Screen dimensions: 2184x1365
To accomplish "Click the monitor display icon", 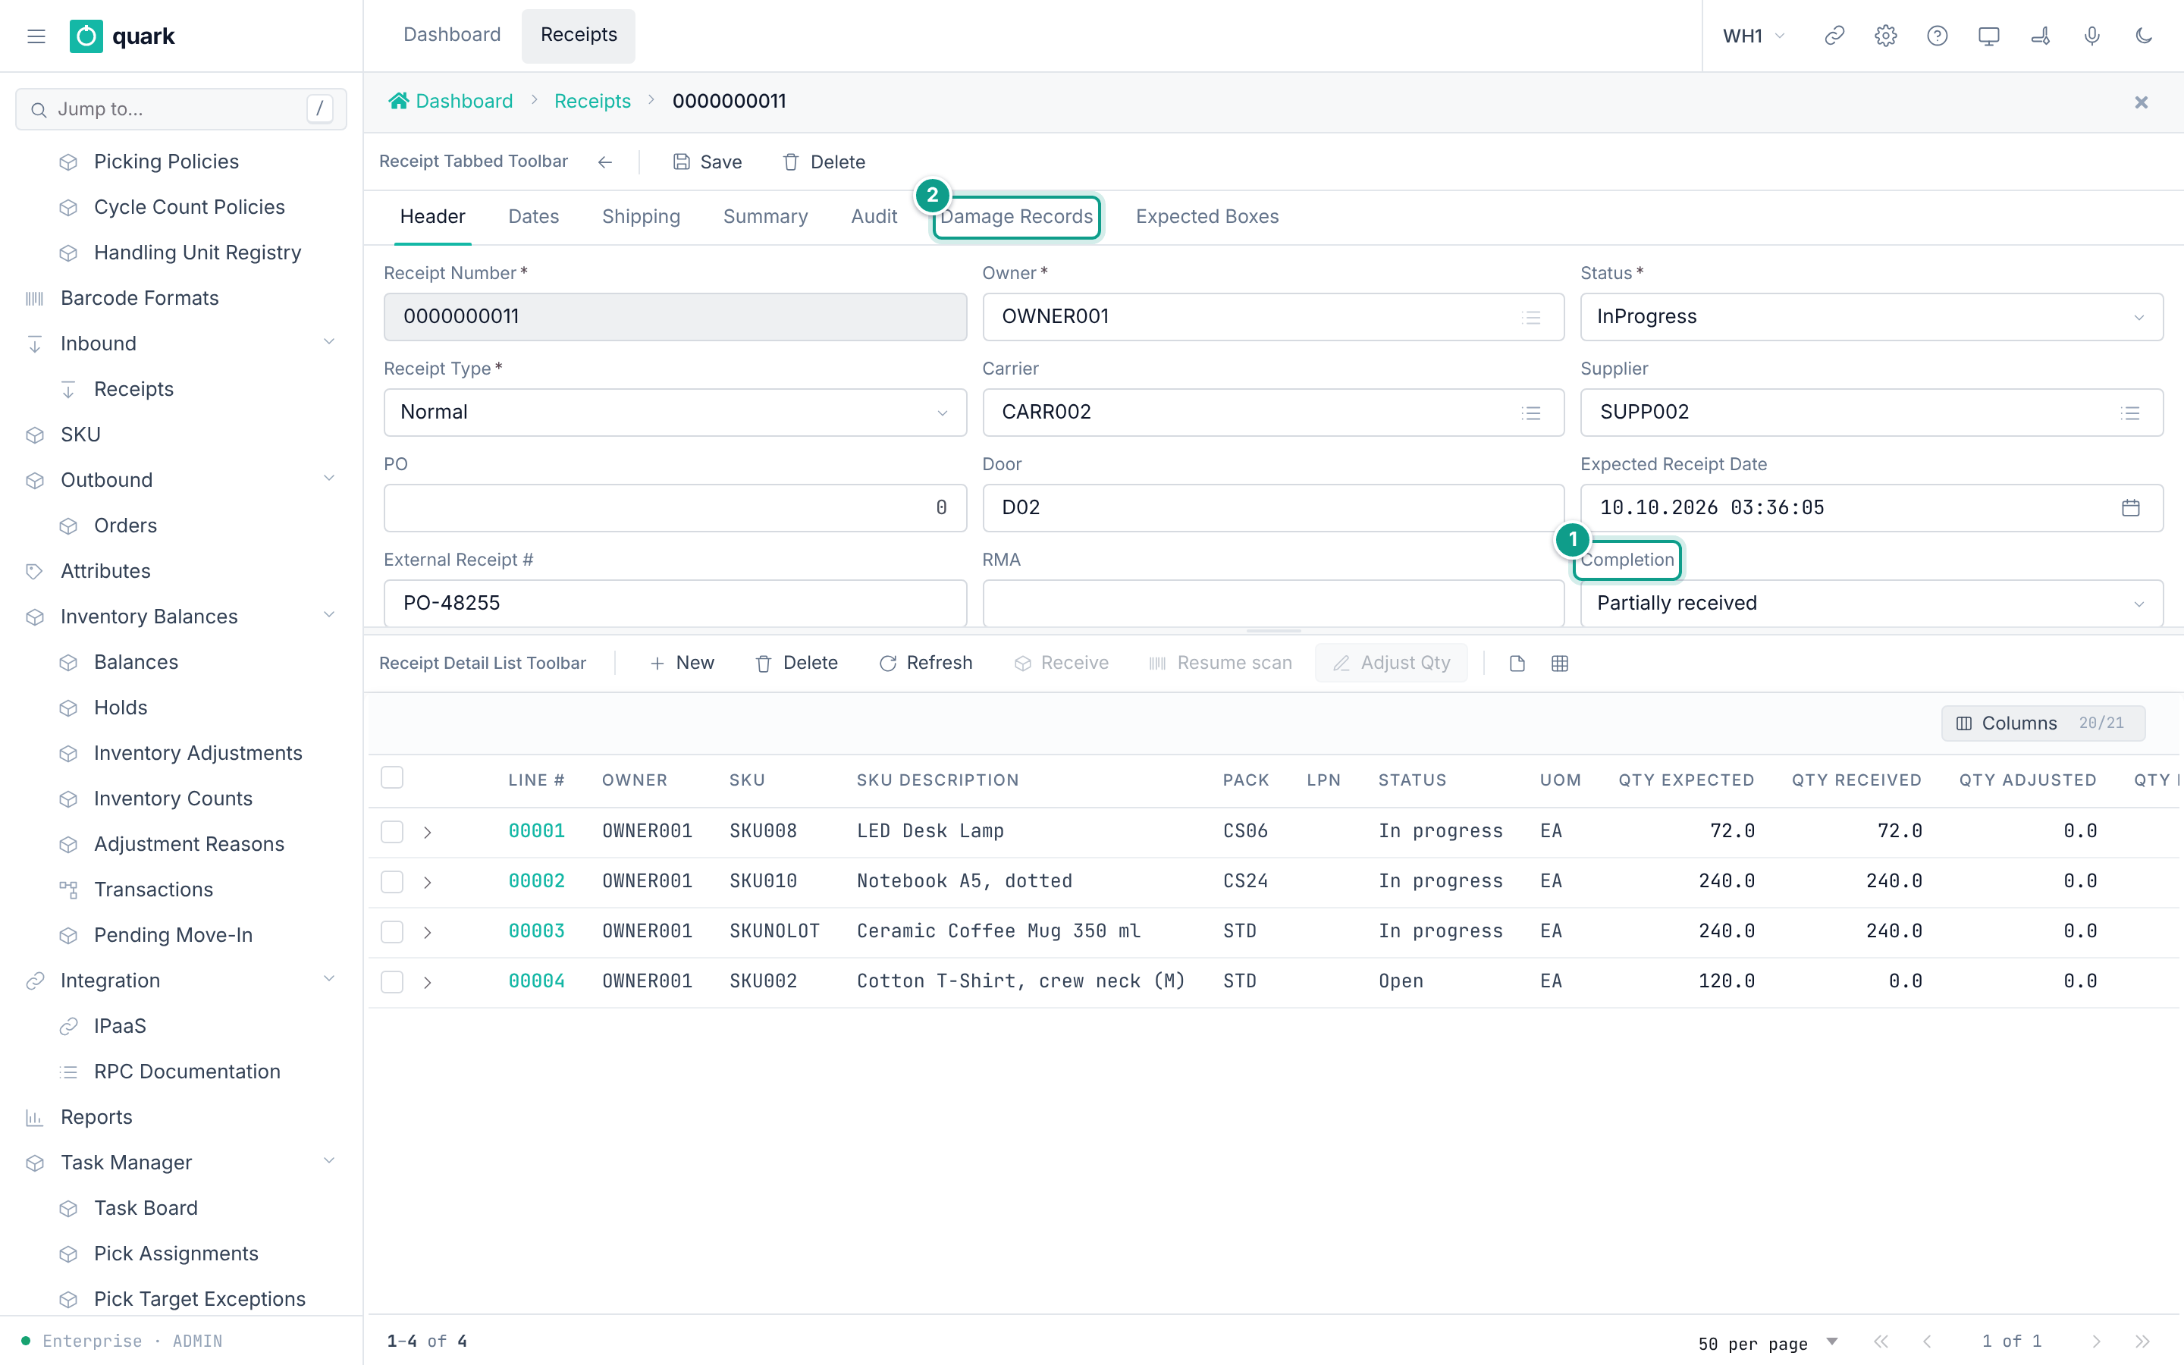I will click(x=1988, y=36).
